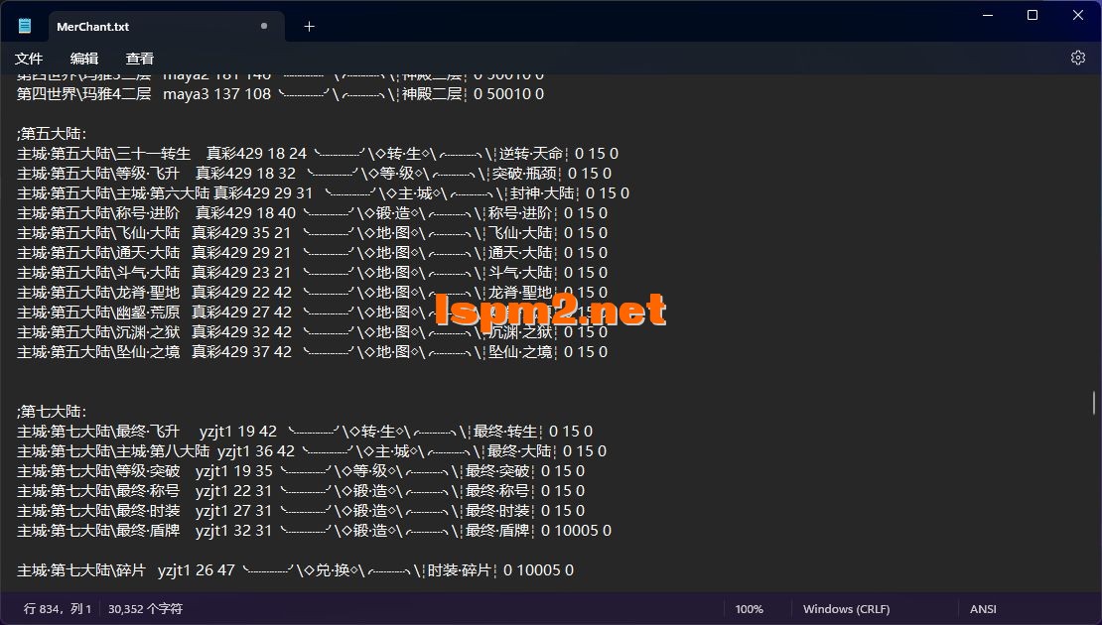This screenshot has height=625, width=1102.
Task: Click the ¦最终·盾牌¦ text
Action: (497, 530)
